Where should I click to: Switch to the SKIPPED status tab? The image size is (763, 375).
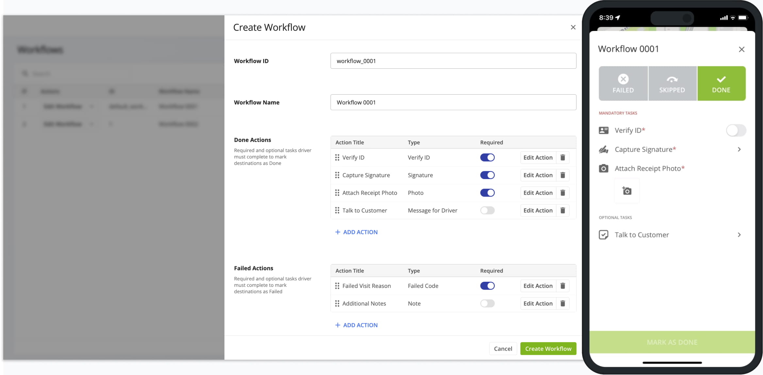point(672,83)
